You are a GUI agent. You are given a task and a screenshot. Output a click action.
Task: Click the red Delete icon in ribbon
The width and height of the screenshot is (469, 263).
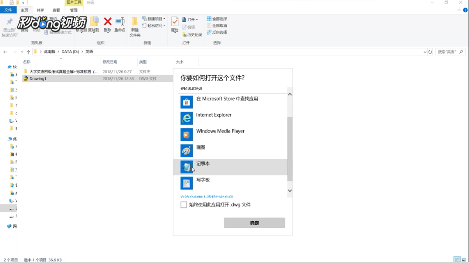108,21
